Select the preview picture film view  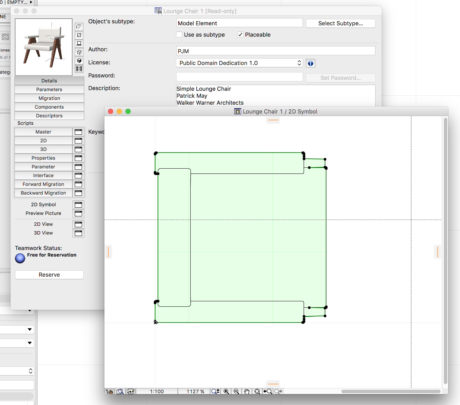[79, 69]
